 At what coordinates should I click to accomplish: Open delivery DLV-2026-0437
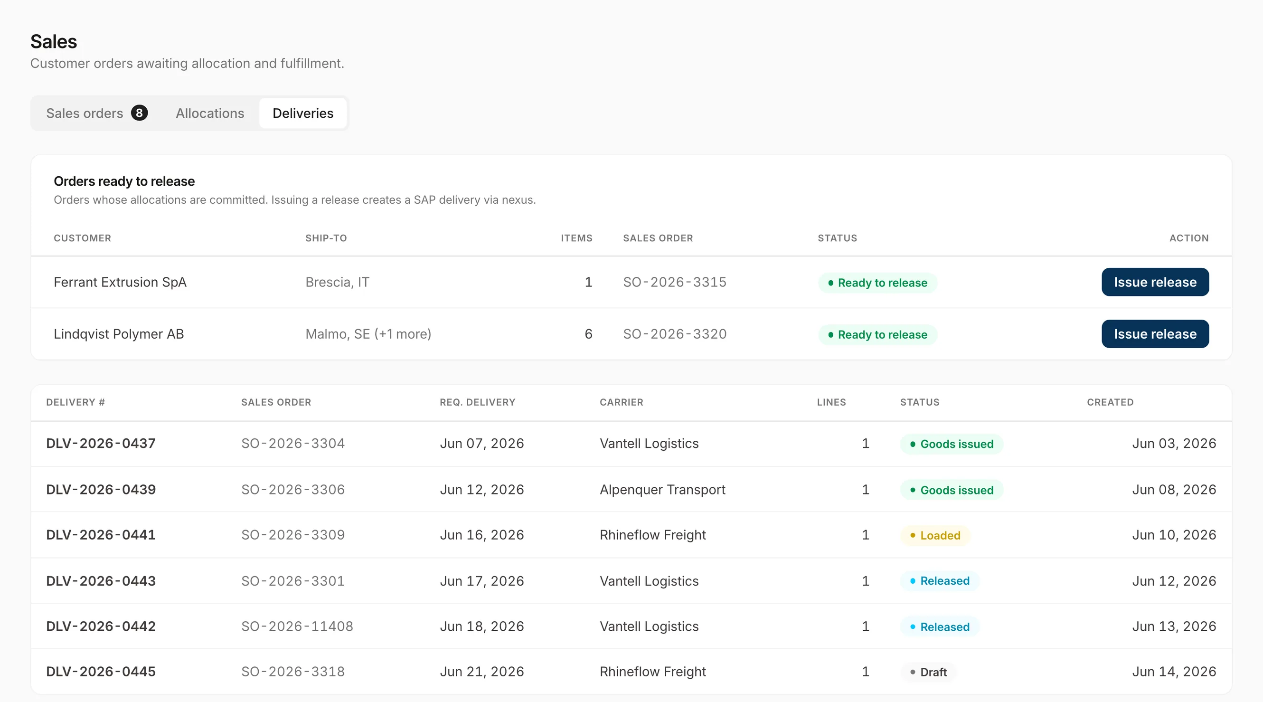(x=101, y=444)
